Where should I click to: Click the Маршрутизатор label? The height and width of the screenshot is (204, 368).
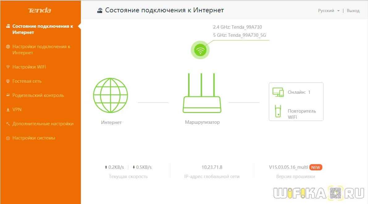(x=202, y=122)
